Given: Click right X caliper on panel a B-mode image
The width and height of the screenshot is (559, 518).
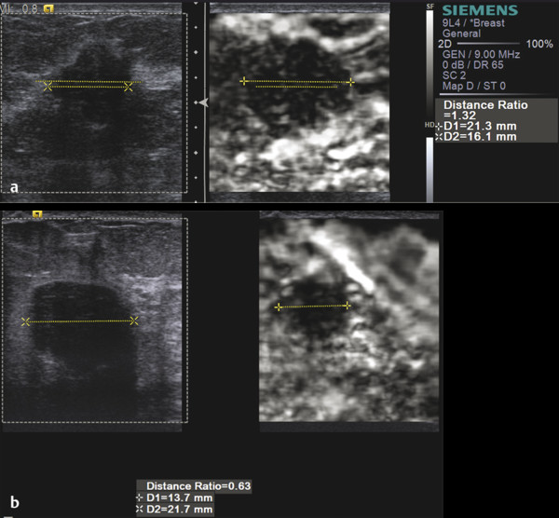Looking at the screenshot, I should pos(129,87).
